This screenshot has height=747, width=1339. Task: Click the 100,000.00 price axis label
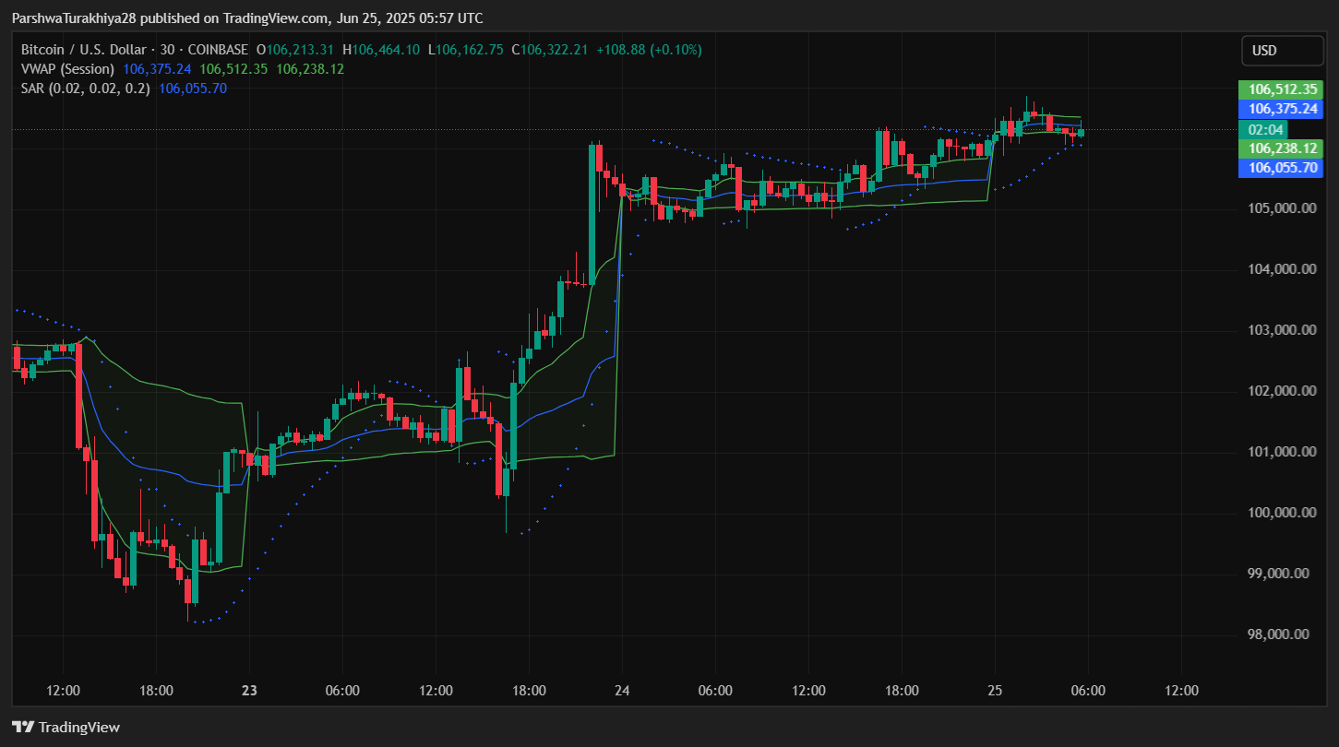point(1282,512)
